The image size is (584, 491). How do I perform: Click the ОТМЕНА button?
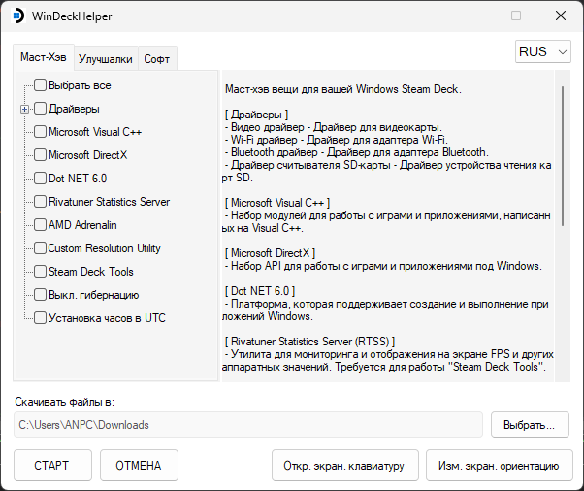coord(139,466)
